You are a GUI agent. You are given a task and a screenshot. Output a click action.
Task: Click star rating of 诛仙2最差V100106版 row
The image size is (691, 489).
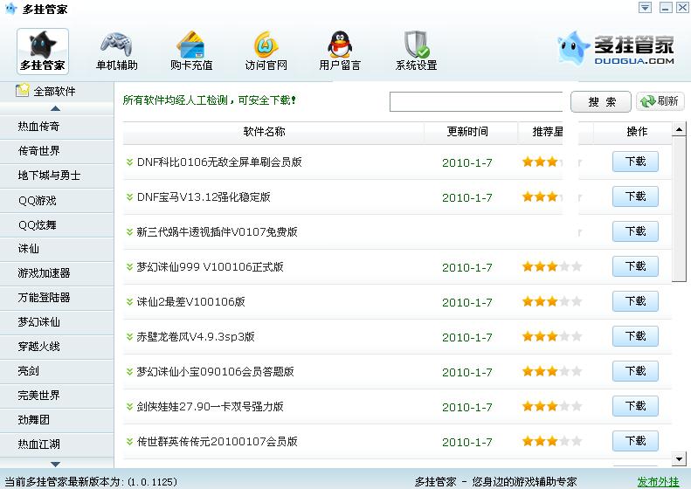[552, 302]
